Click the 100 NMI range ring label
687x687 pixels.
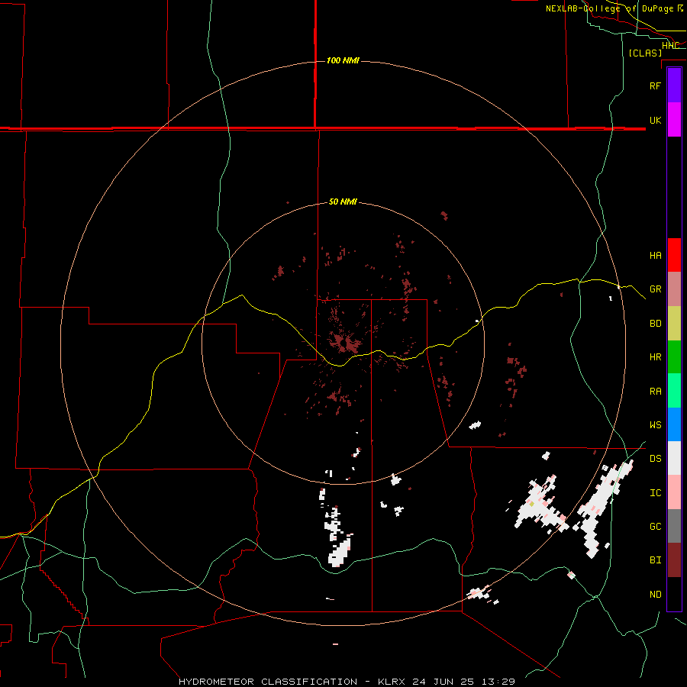343,60
